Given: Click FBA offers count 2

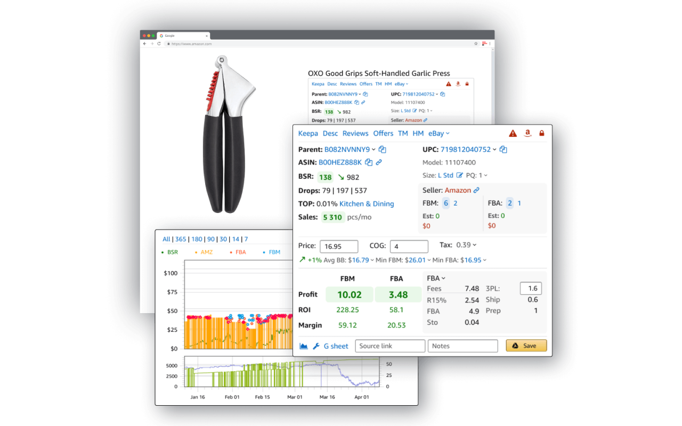Looking at the screenshot, I should (x=510, y=203).
